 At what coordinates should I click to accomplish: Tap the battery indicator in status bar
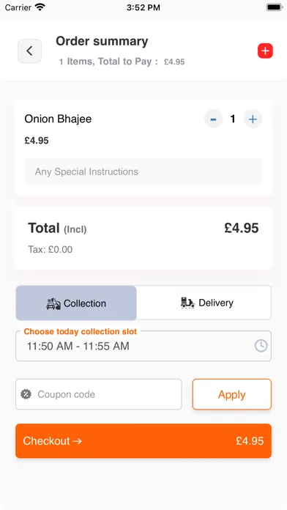(x=274, y=7)
